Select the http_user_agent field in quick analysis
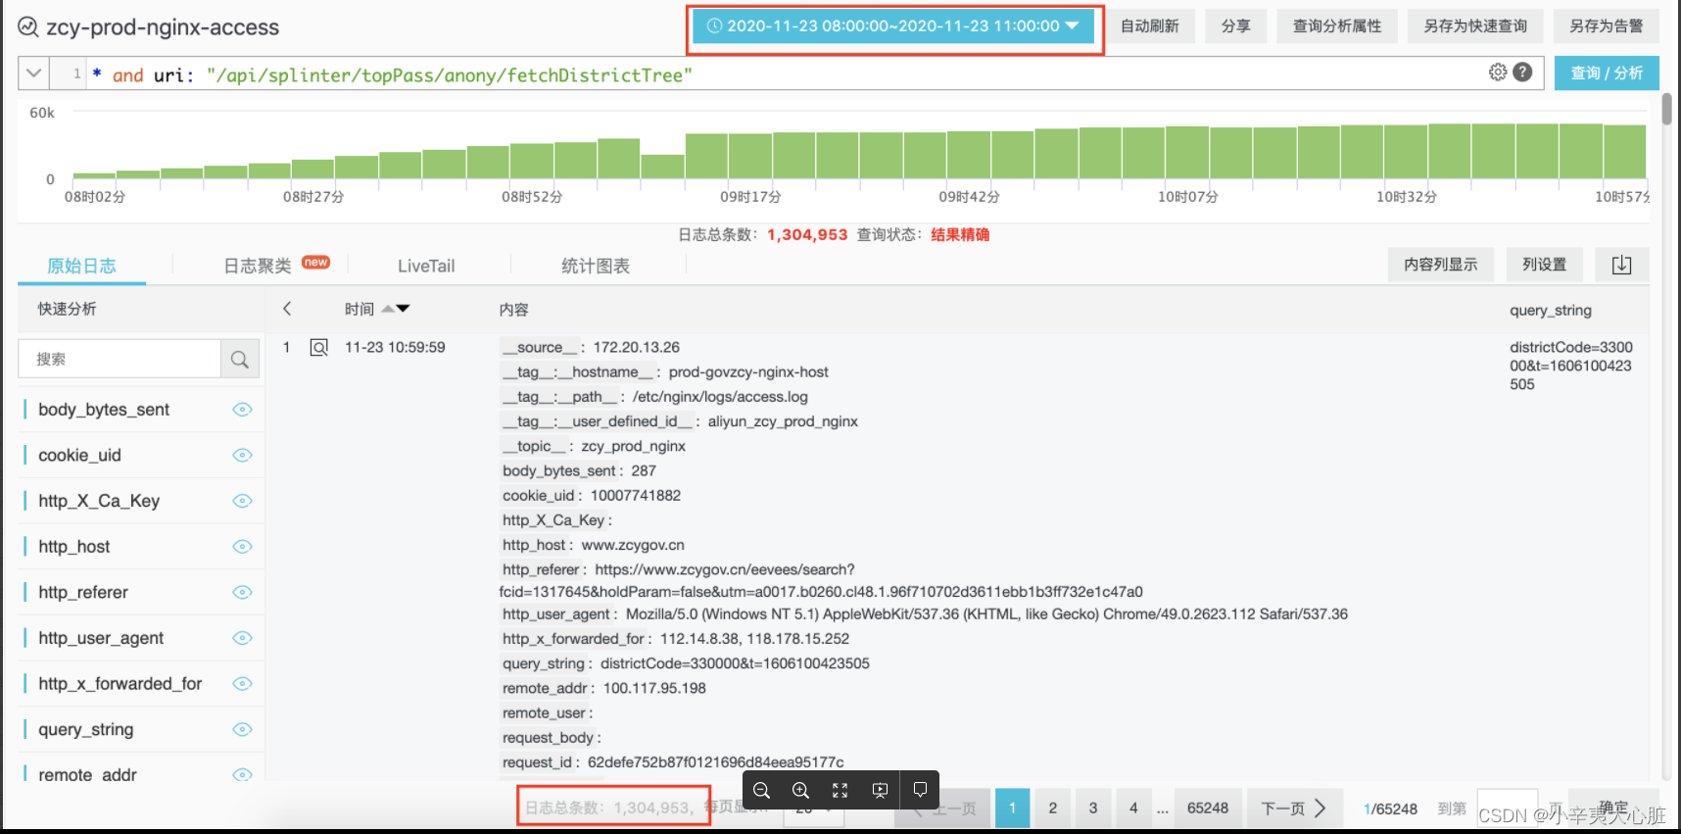This screenshot has width=1681, height=834. pos(101,638)
